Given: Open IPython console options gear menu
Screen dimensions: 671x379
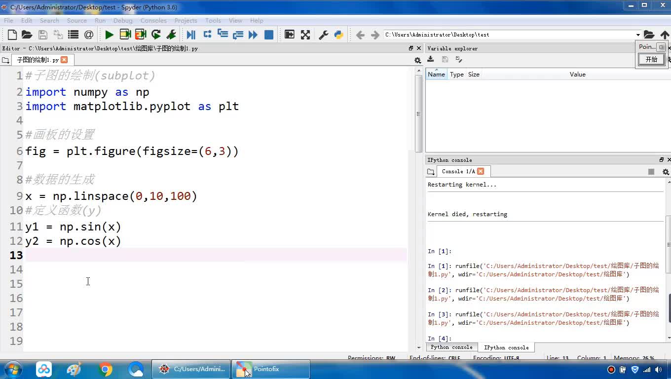Looking at the screenshot, I should [666, 172].
